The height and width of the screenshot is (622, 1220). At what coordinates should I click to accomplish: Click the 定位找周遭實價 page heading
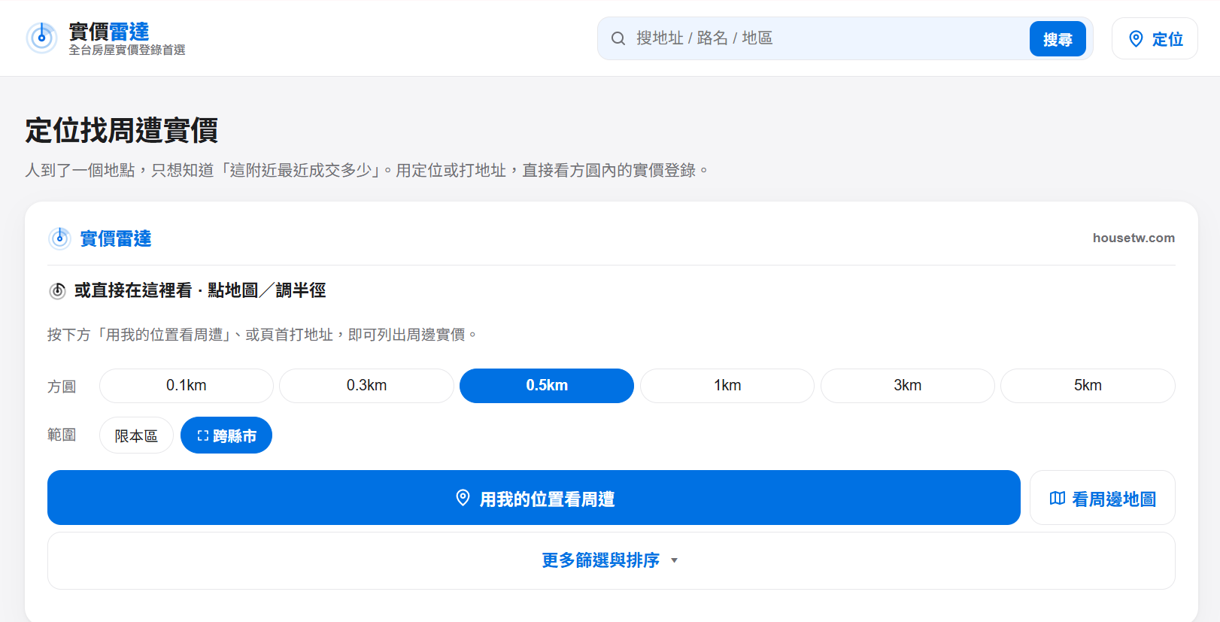122,130
